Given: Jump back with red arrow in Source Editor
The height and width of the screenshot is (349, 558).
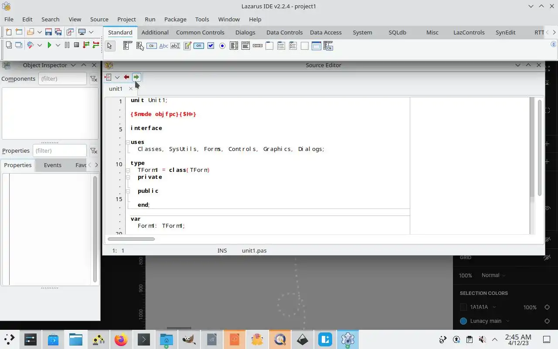Looking at the screenshot, I should (x=126, y=77).
